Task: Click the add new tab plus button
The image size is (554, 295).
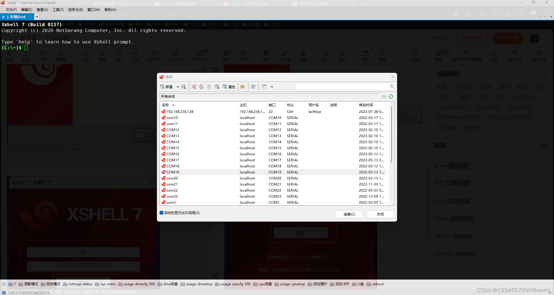Action: tap(37, 17)
